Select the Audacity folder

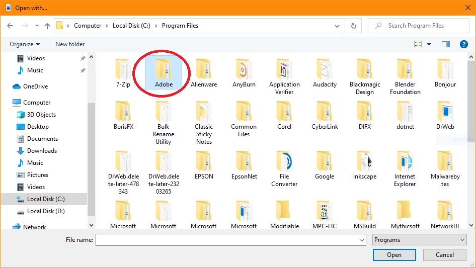[x=325, y=73]
